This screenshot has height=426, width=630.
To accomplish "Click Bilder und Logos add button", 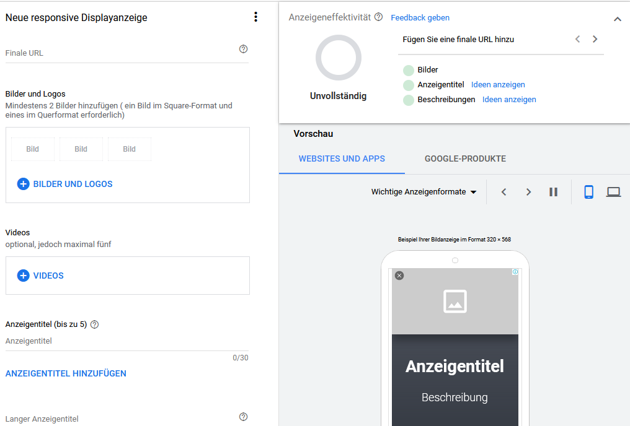I will [65, 184].
